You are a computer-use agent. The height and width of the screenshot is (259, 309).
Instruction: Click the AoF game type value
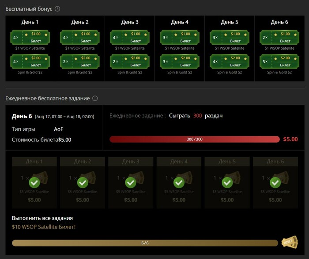tap(59, 129)
